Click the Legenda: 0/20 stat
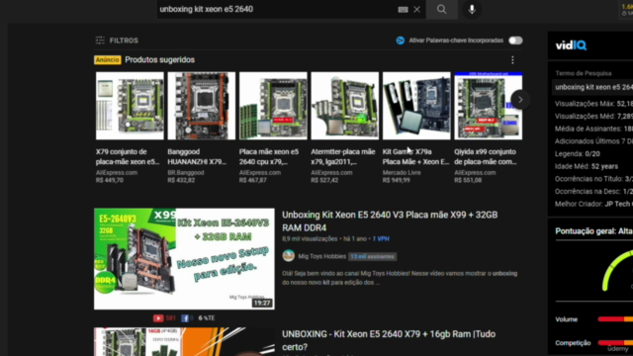The height and width of the screenshot is (356, 633). [578, 154]
